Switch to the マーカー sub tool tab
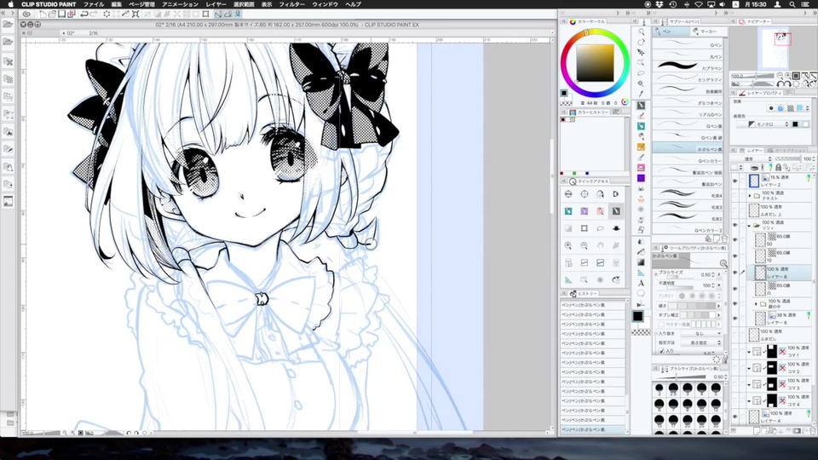Viewport: 818px width, 460px height. coord(708,32)
